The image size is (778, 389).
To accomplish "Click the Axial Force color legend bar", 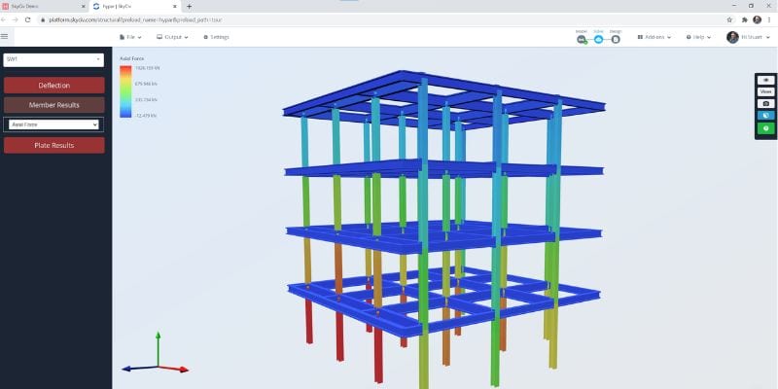I will 125,91.
